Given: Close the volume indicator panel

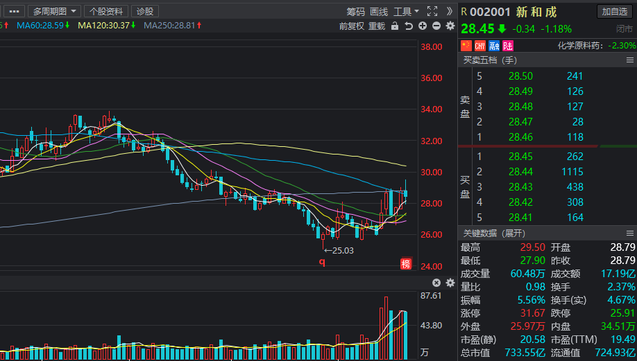Looking at the screenshot, I should point(436,283).
